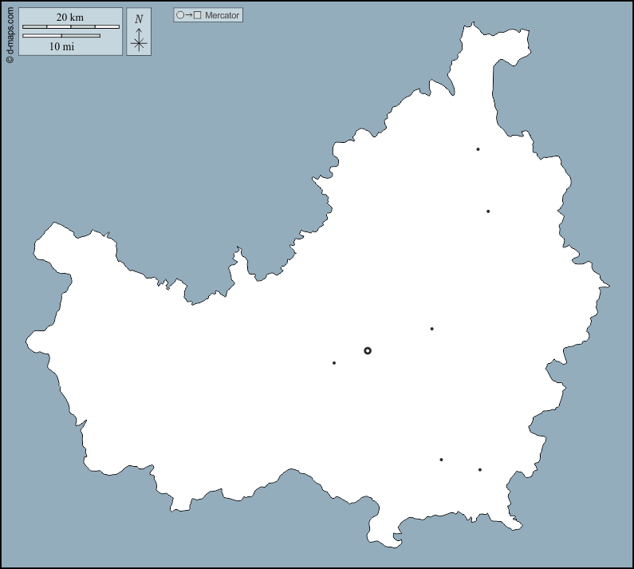Select the city dot just west of capital ring

point(334,363)
